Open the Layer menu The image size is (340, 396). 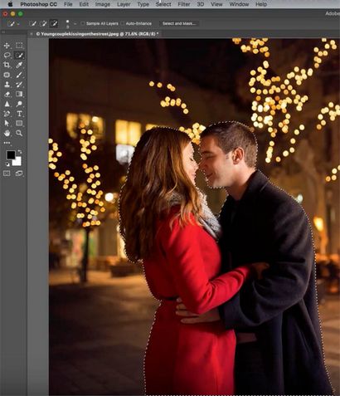click(x=124, y=4)
